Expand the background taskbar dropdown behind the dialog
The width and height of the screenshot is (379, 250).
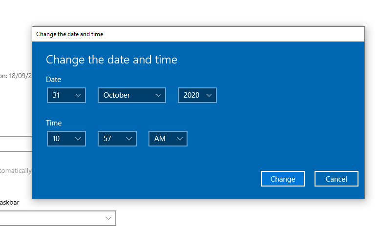108,218
